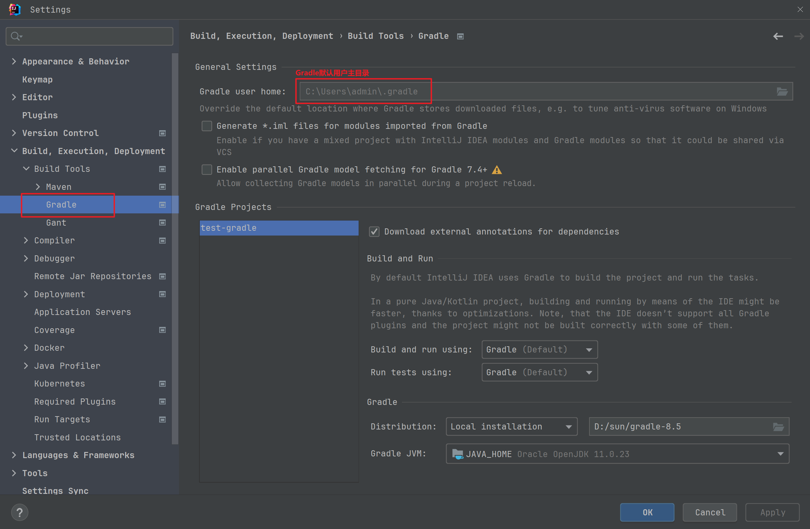
Task: Click the help question mark button
Action: pyautogui.click(x=20, y=512)
